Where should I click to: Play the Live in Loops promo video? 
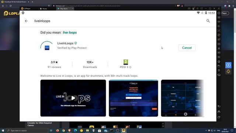(x=73, y=98)
